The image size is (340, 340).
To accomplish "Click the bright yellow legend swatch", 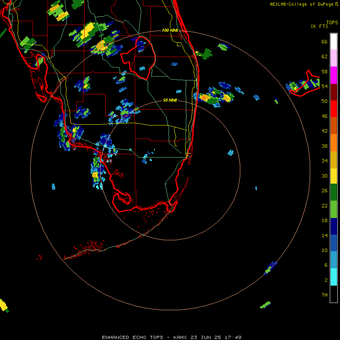I will (x=334, y=176).
